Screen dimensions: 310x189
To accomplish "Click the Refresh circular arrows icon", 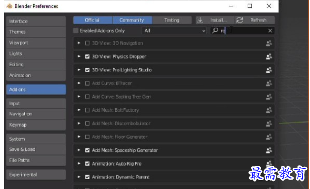I will 240,20.
